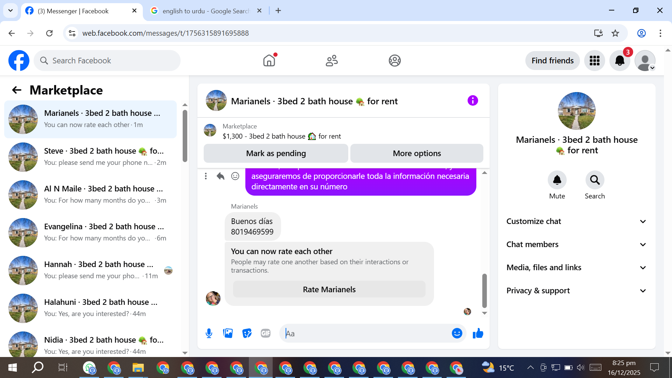Open more message actions menu
This screenshot has height=378, width=672.
pyautogui.click(x=206, y=176)
